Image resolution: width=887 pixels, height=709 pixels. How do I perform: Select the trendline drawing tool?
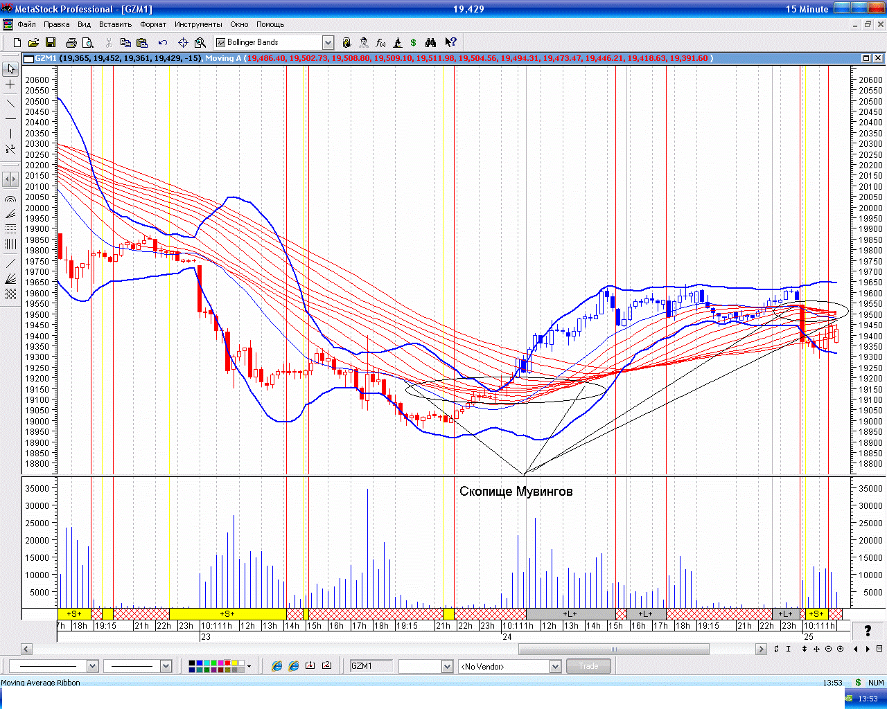(10, 104)
